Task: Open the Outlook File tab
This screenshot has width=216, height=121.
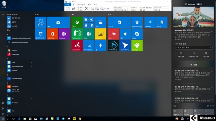Action: 67,5
